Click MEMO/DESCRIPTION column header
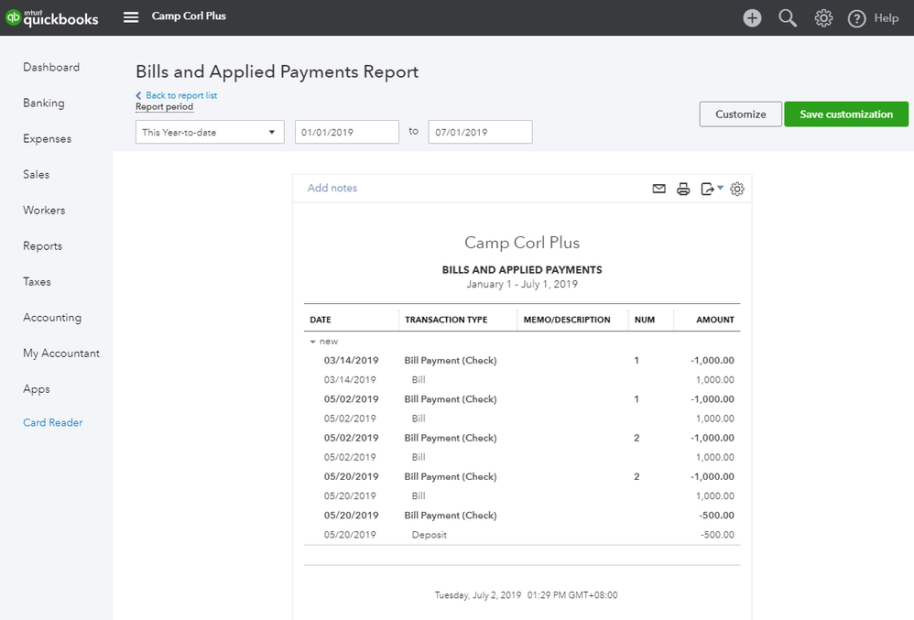 pyautogui.click(x=567, y=320)
